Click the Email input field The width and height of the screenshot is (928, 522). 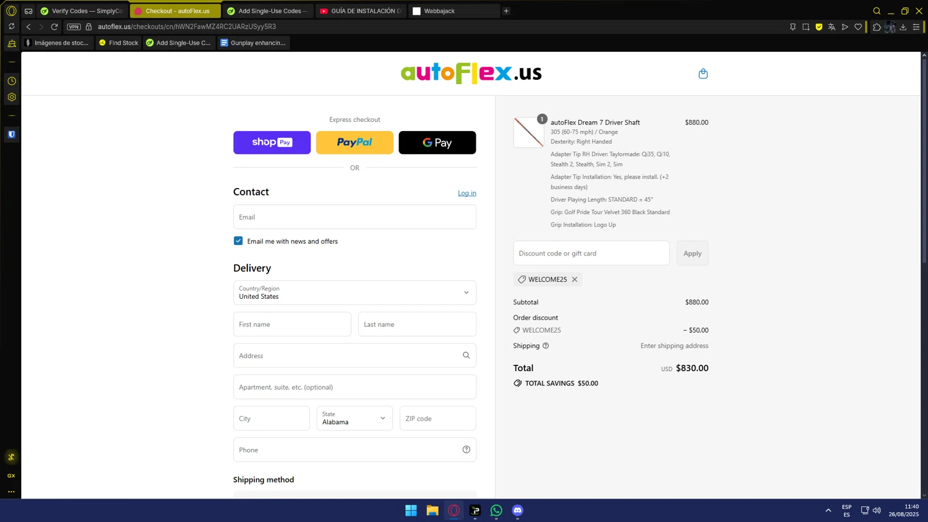354,217
